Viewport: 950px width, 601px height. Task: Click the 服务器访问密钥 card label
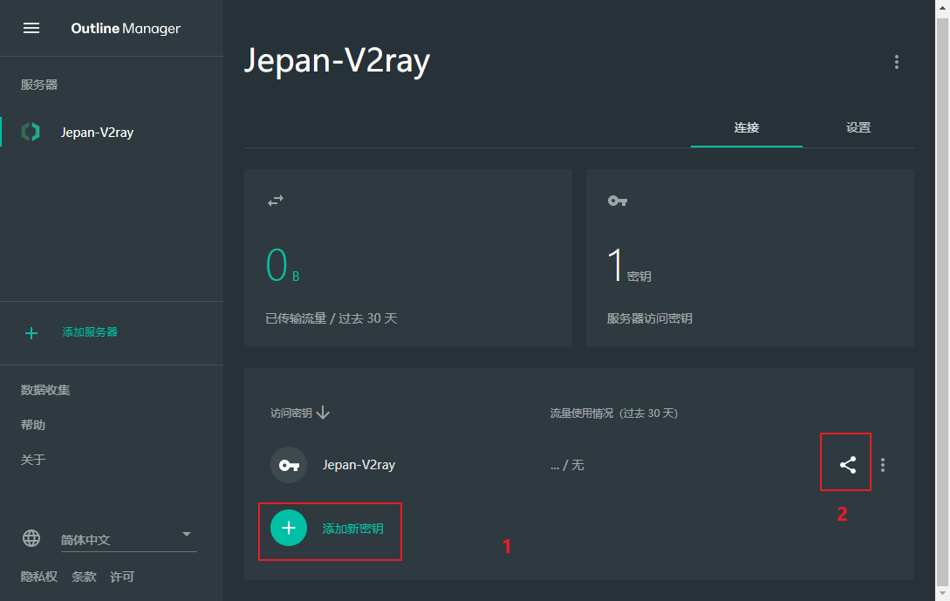[650, 318]
